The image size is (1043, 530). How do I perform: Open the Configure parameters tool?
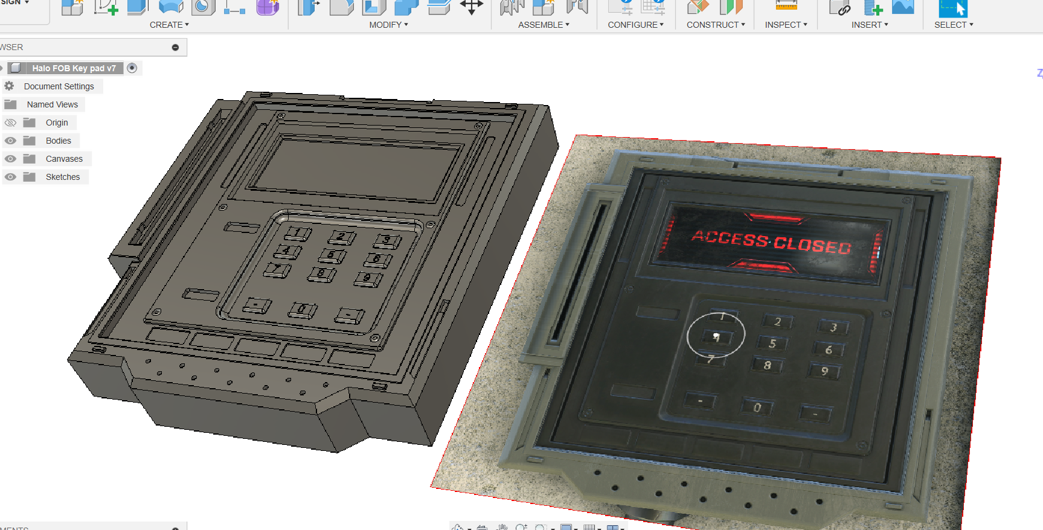tap(620, 7)
